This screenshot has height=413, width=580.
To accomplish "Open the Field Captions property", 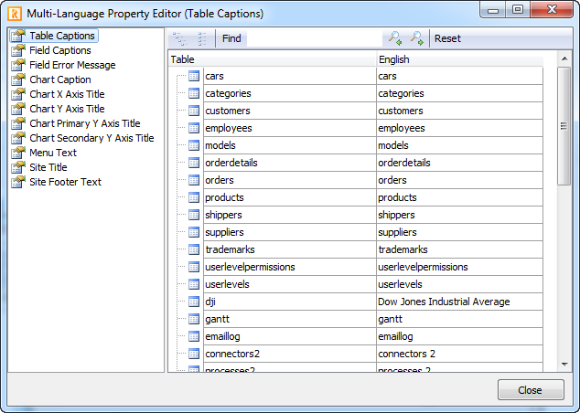I will pos(60,50).
